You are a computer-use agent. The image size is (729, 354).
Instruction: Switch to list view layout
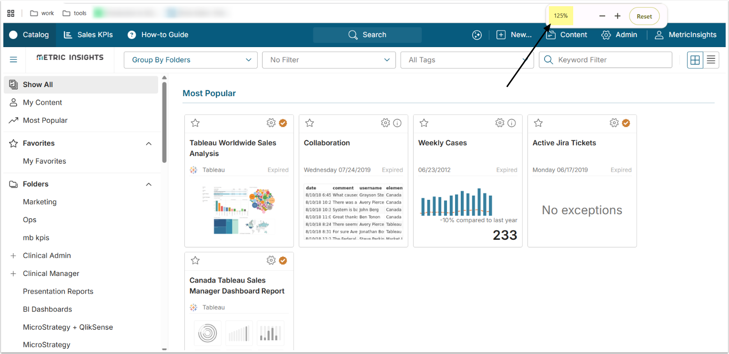711,60
